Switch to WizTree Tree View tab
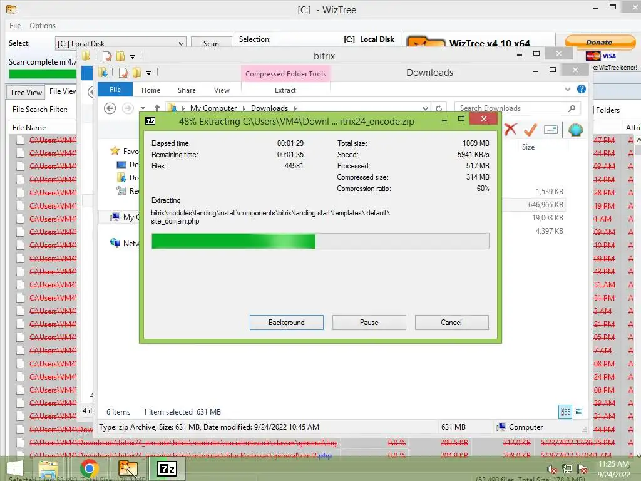Screen dimensions: 641x481 26,93
